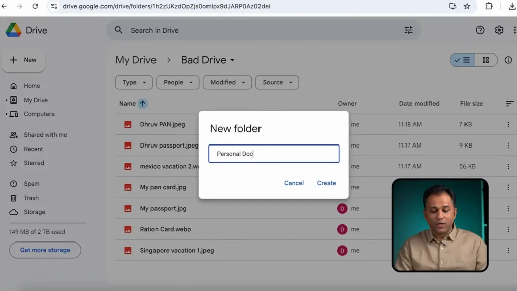The width and height of the screenshot is (517, 291).
Task: Open the Type filter dropdown
Action: click(x=134, y=82)
